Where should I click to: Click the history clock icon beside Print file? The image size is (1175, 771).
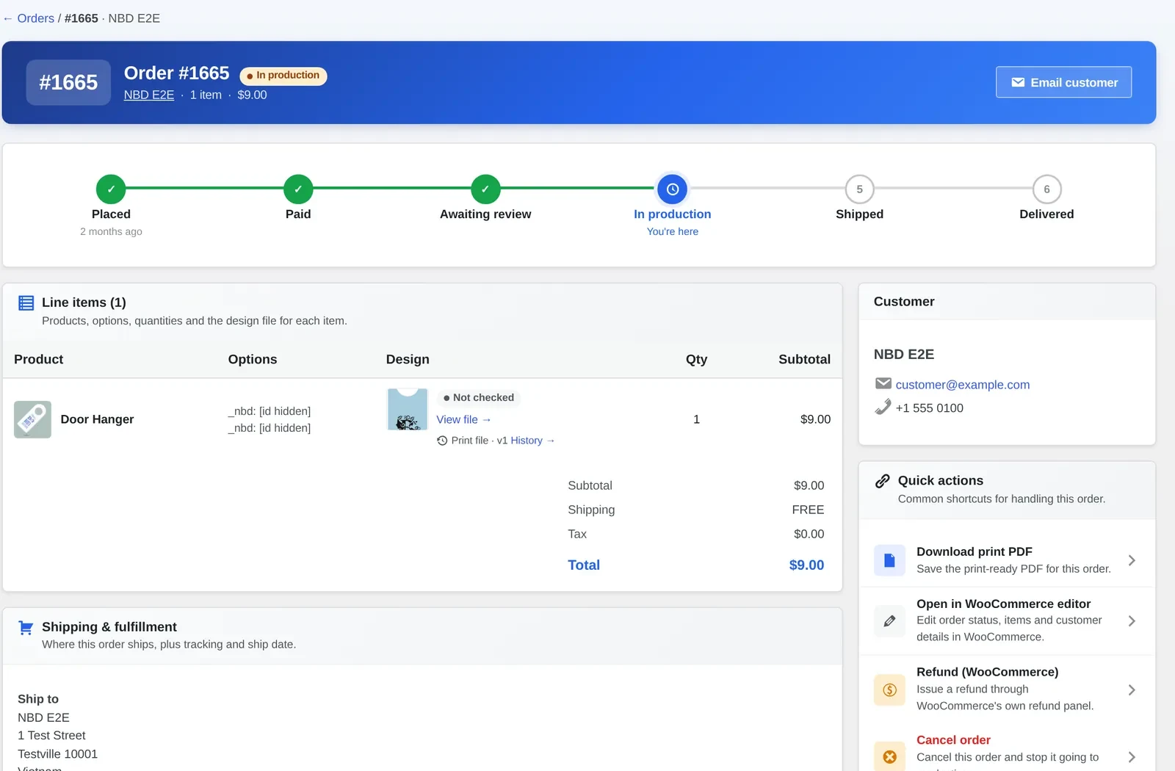[x=442, y=441]
